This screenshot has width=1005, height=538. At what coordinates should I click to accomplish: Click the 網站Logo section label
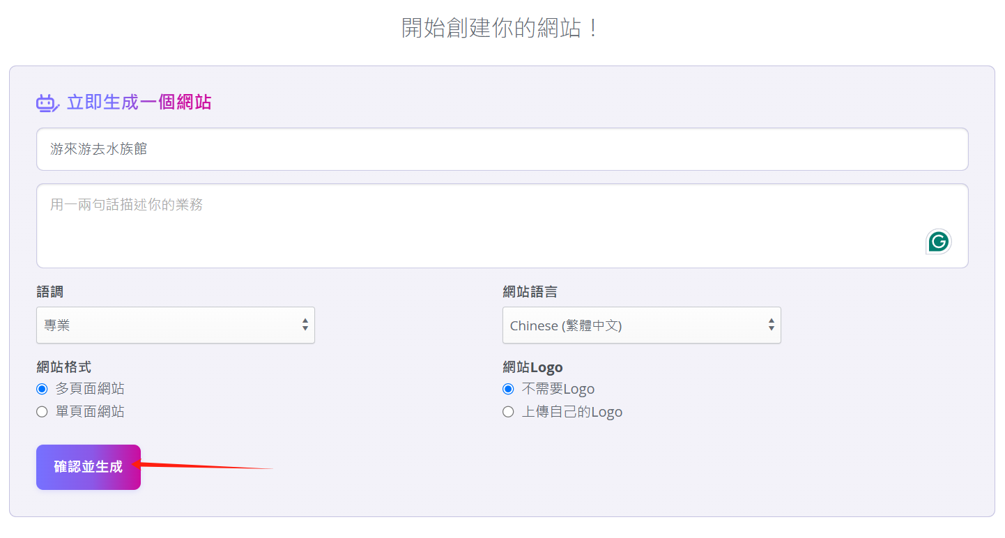click(x=532, y=367)
